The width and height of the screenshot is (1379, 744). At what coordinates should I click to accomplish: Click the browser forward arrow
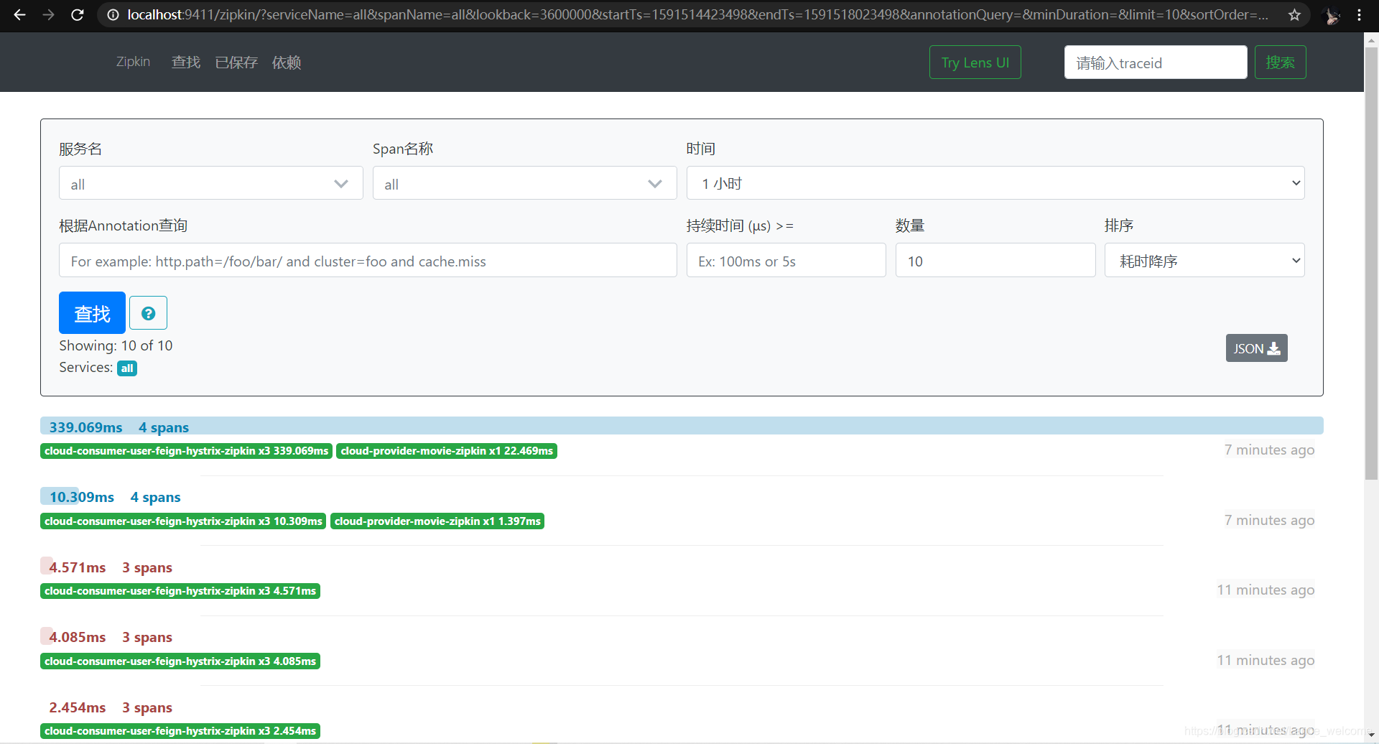coord(48,14)
